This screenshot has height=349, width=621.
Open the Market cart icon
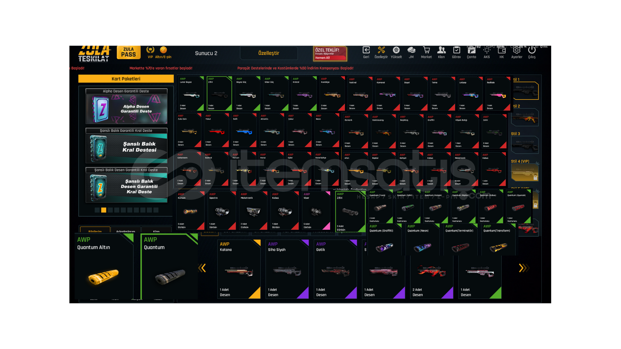[426, 52]
